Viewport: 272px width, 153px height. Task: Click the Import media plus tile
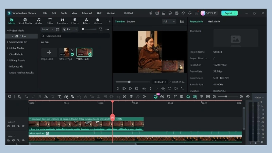tap(49, 52)
